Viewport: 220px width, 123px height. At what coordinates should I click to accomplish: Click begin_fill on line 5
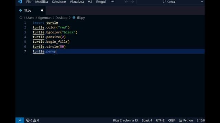(x=56, y=42)
